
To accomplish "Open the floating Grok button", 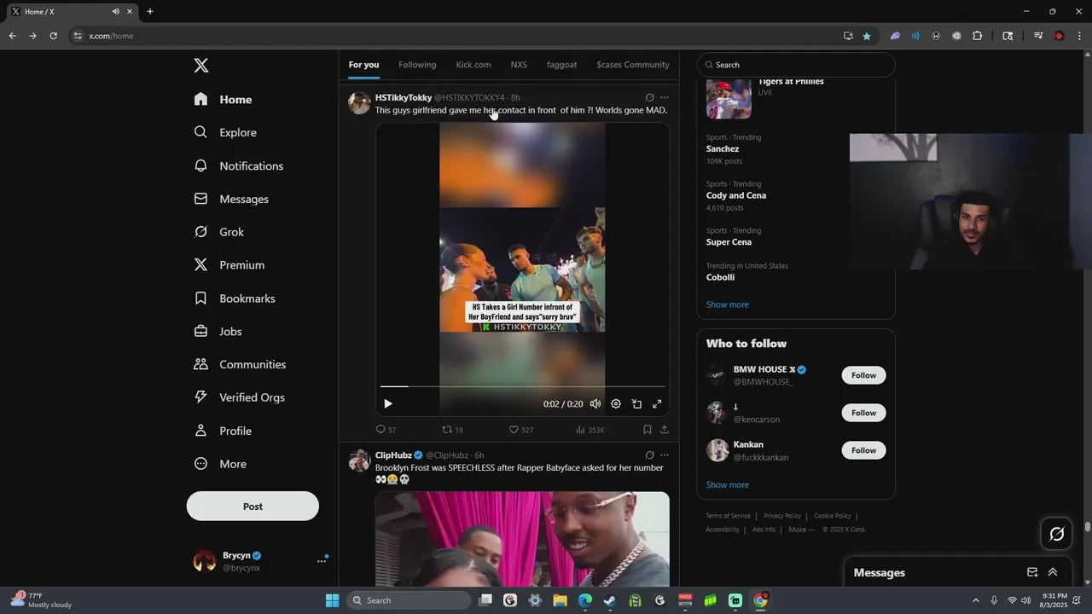I will tap(1057, 534).
